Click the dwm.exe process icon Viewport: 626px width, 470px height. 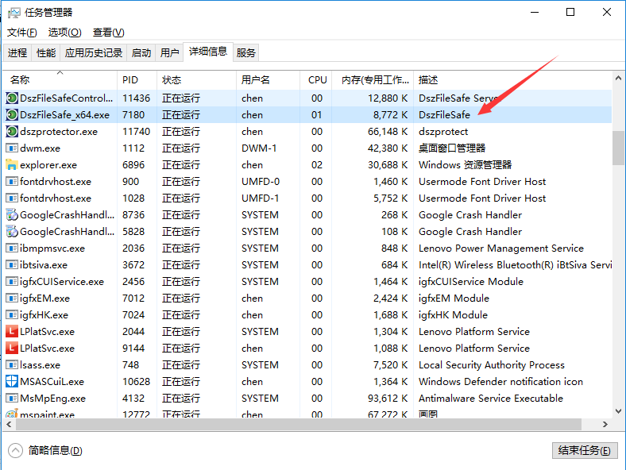click(x=12, y=148)
